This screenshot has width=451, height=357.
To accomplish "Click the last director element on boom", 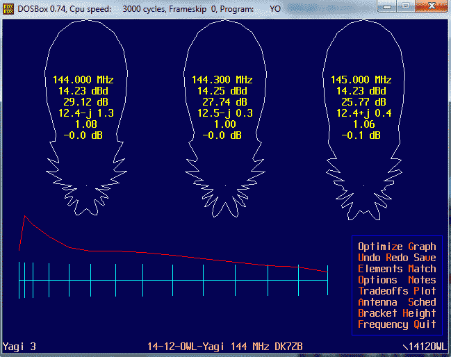I will click(x=327, y=281).
